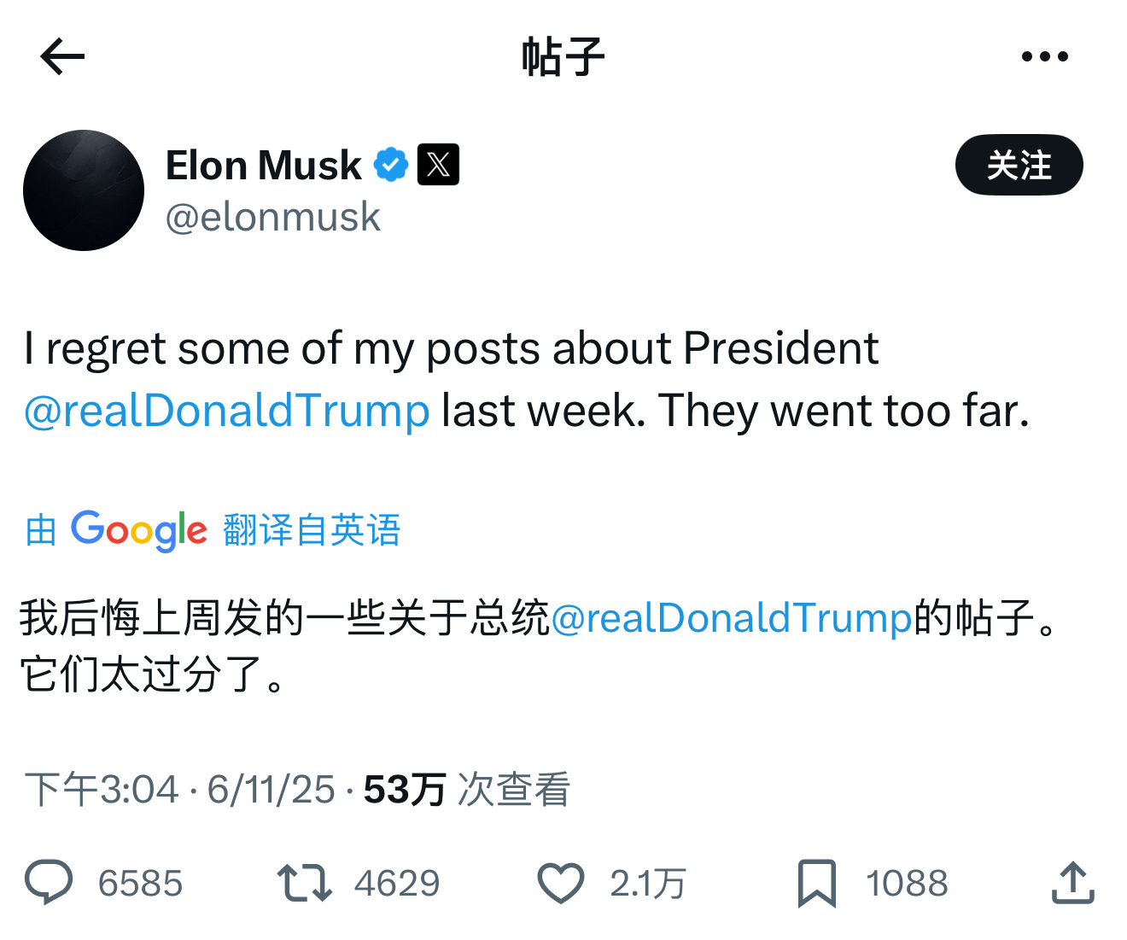This screenshot has height=940, width=1127.
Task: Open Elon Musk's profile picture
Action: click(x=84, y=190)
